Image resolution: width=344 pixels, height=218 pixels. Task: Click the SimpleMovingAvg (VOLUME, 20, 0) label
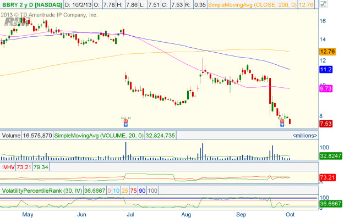99,136
